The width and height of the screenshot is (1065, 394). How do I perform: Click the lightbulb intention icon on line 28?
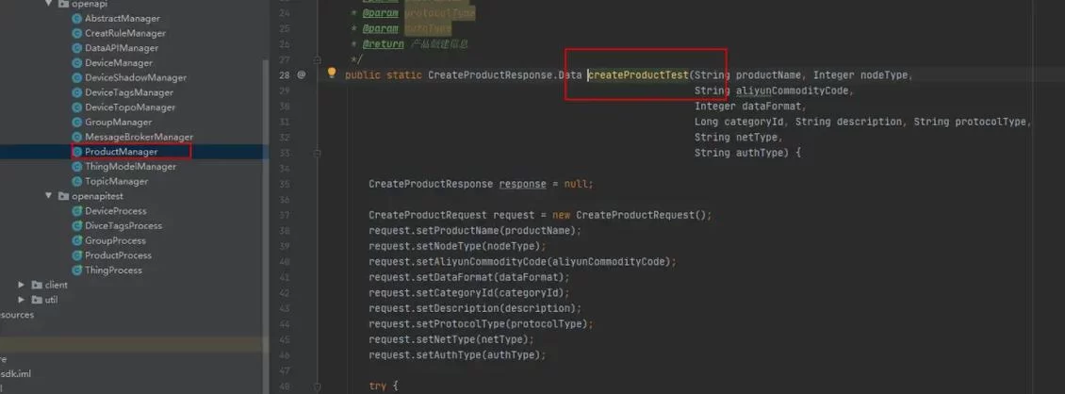[x=331, y=74]
